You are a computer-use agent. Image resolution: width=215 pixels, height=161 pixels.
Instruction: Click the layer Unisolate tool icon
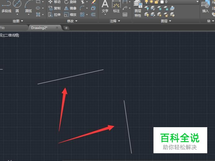click(x=153, y=15)
